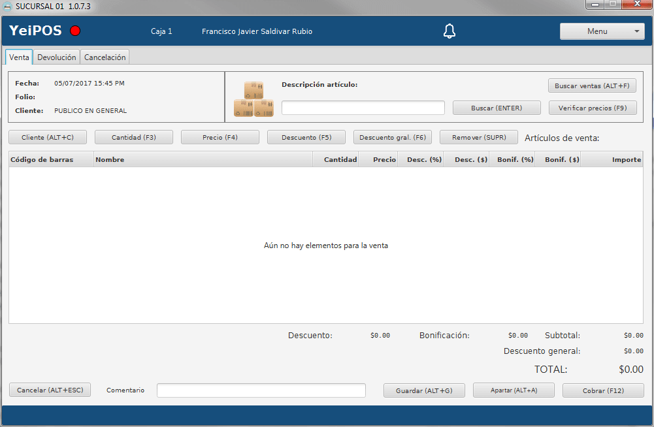The width and height of the screenshot is (654, 427).
Task: Click the notification bell icon
Action: pyautogui.click(x=449, y=31)
